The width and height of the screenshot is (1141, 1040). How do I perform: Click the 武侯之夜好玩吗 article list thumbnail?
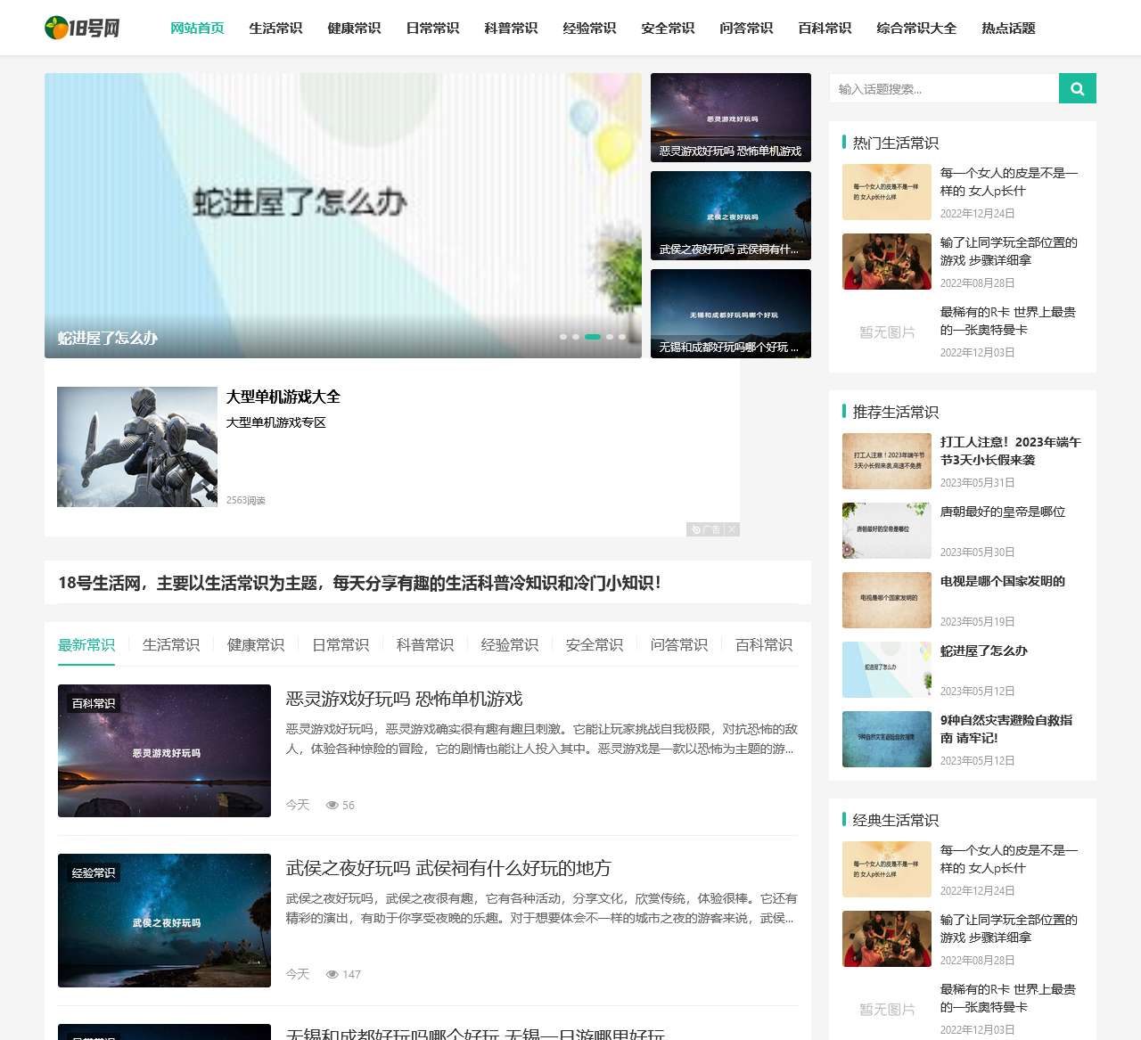pos(164,921)
